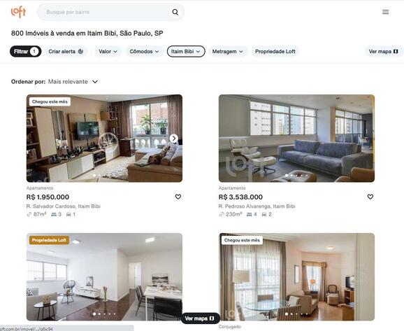Open the hamburger menu
Screen dimensions: 404x331
(x=385, y=12)
